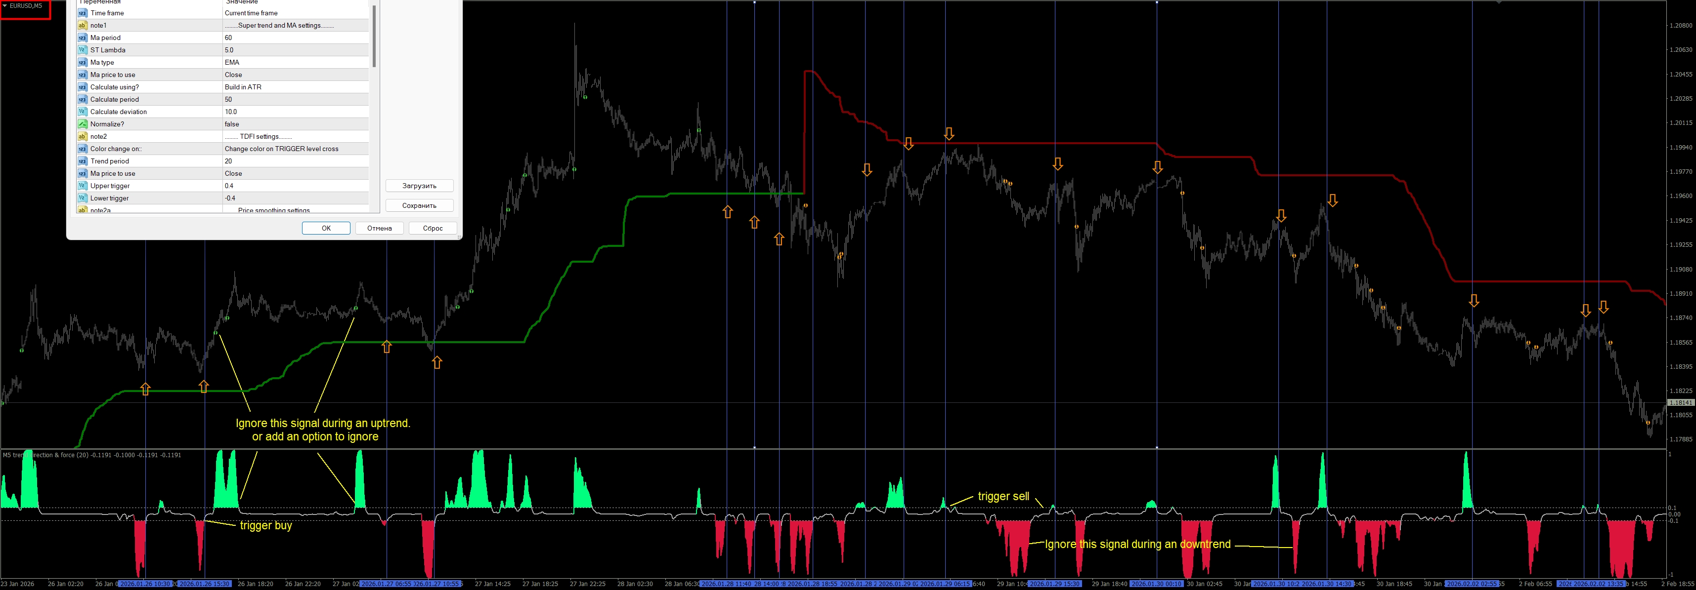Viewport: 1696px width, 590px height.
Task: Click the boolean icon beside Normalize?
Action: [x=82, y=124]
